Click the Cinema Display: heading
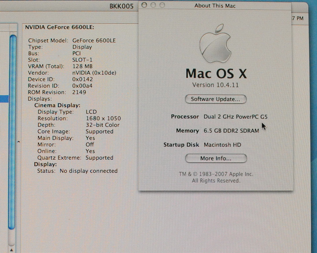Screen dimensions: 317x253 [57, 105]
